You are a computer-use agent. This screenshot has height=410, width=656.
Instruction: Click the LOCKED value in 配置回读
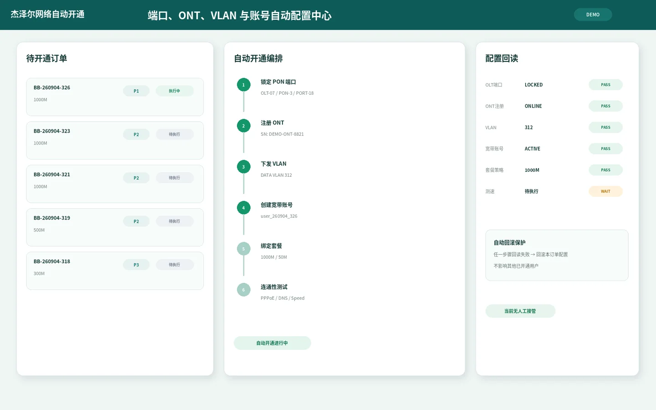pyautogui.click(x=533, y=85)
